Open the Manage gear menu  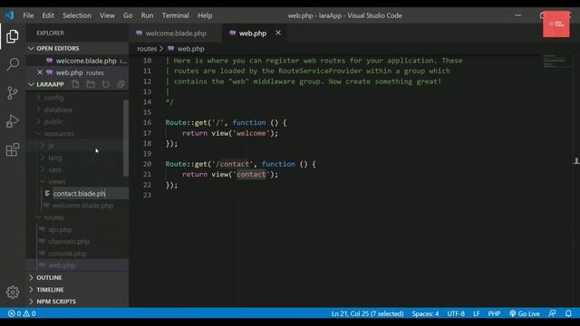point(12,292)
